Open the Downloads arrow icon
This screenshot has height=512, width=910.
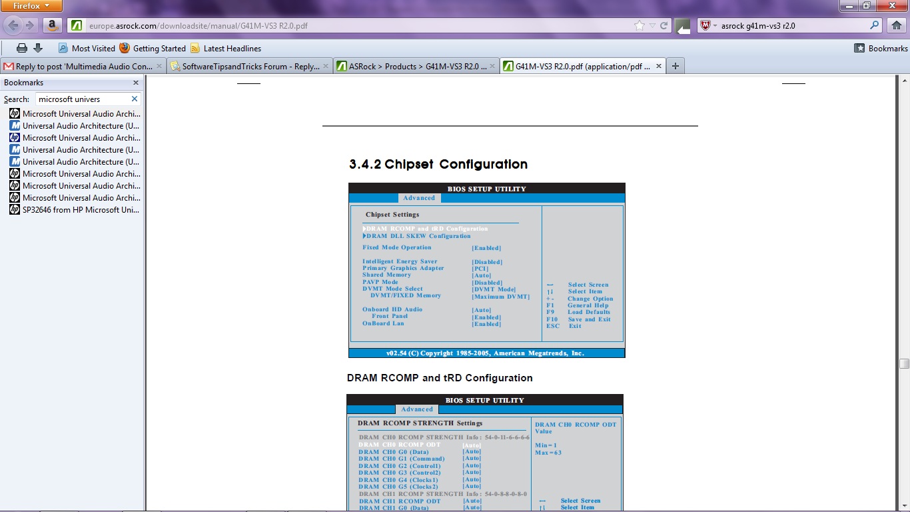(x=38, y=48)
